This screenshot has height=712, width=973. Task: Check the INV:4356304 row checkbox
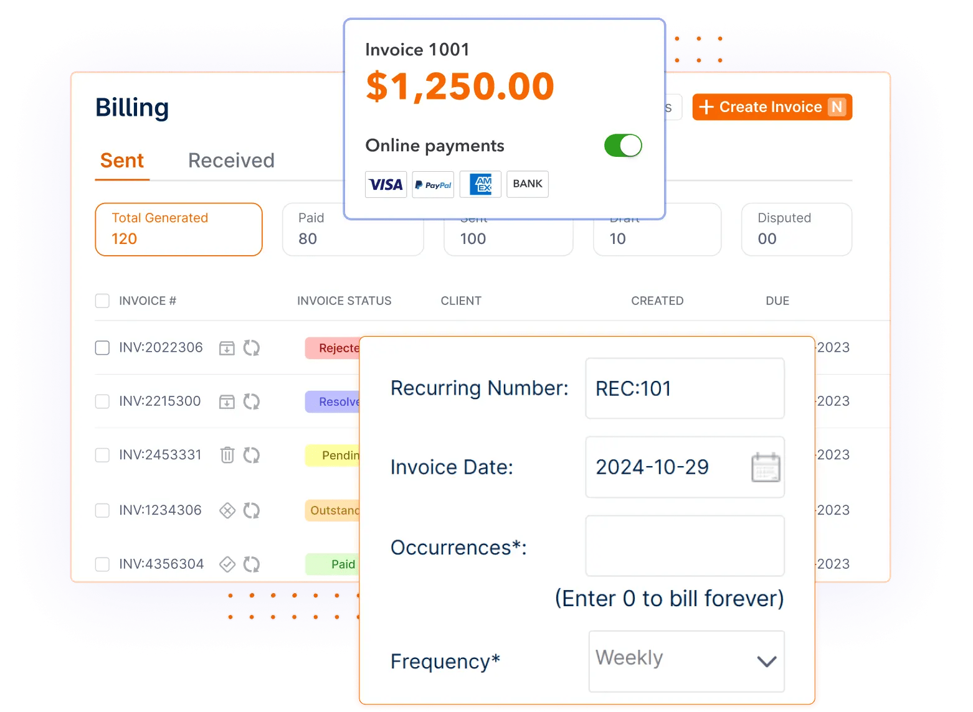coord(102,564)
